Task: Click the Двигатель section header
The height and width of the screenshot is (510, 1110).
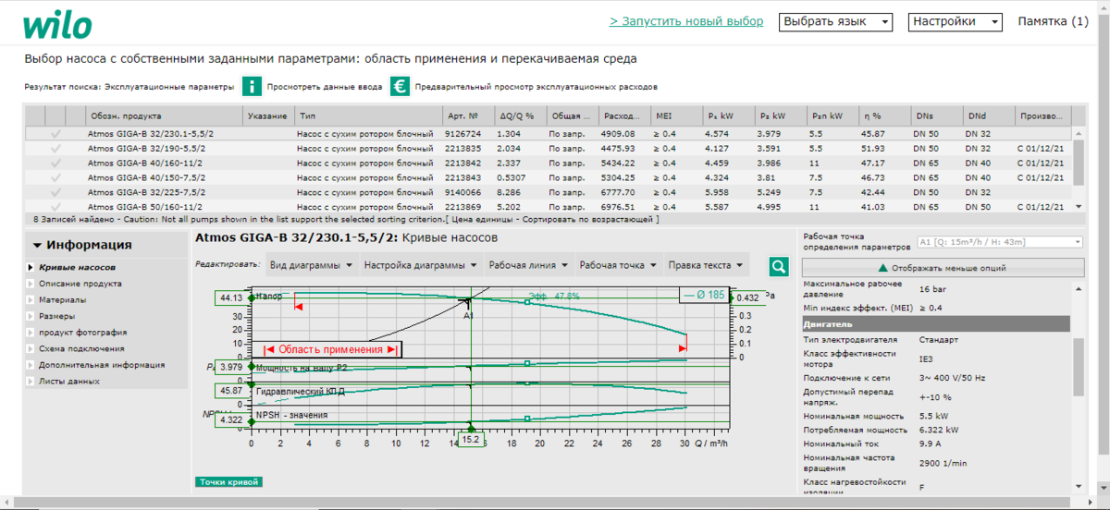Action: pos(936,324)
